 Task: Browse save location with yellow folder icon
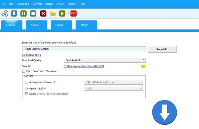click(143, 66)
